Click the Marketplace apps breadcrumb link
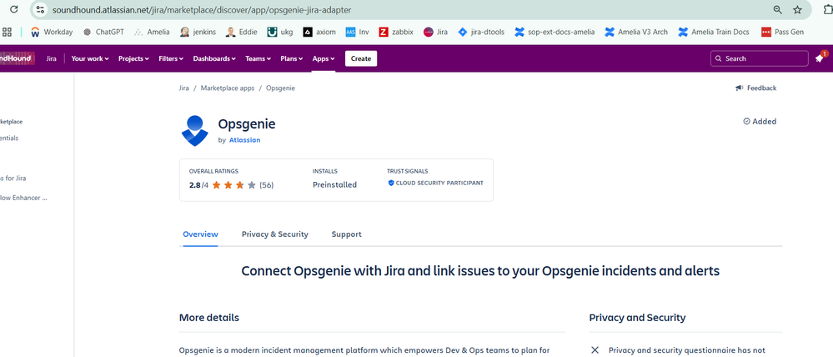The image size is (833, 357). [x=228, y=88]
